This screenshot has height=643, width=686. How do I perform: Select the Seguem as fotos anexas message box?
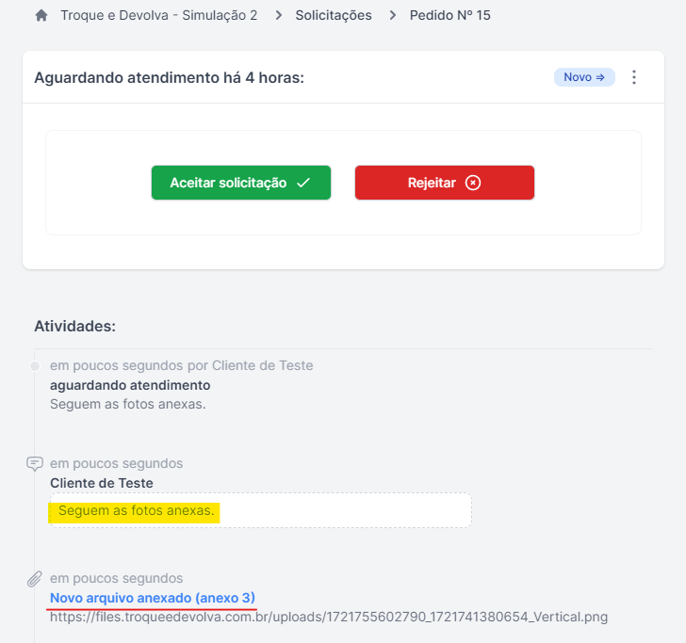pyautogui.click(x=261, y=510)
